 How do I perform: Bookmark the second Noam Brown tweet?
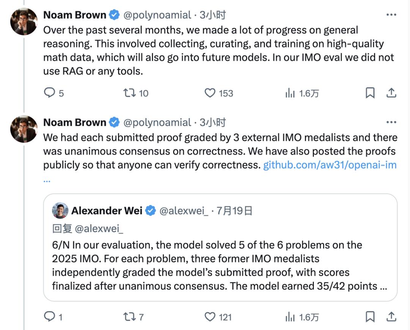pyautogui.click(x=370, y=317)
